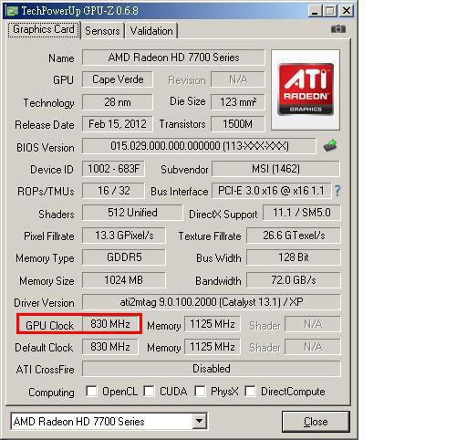
Task: Click ROPs/TMUs value 16 / 32
Action: (x=113, y=191)
